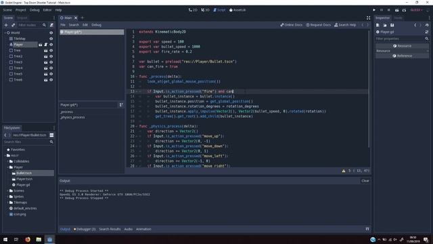Viewport: 433px width, 244px height.
Task: Open Search Help
Action: click(345, 25)
